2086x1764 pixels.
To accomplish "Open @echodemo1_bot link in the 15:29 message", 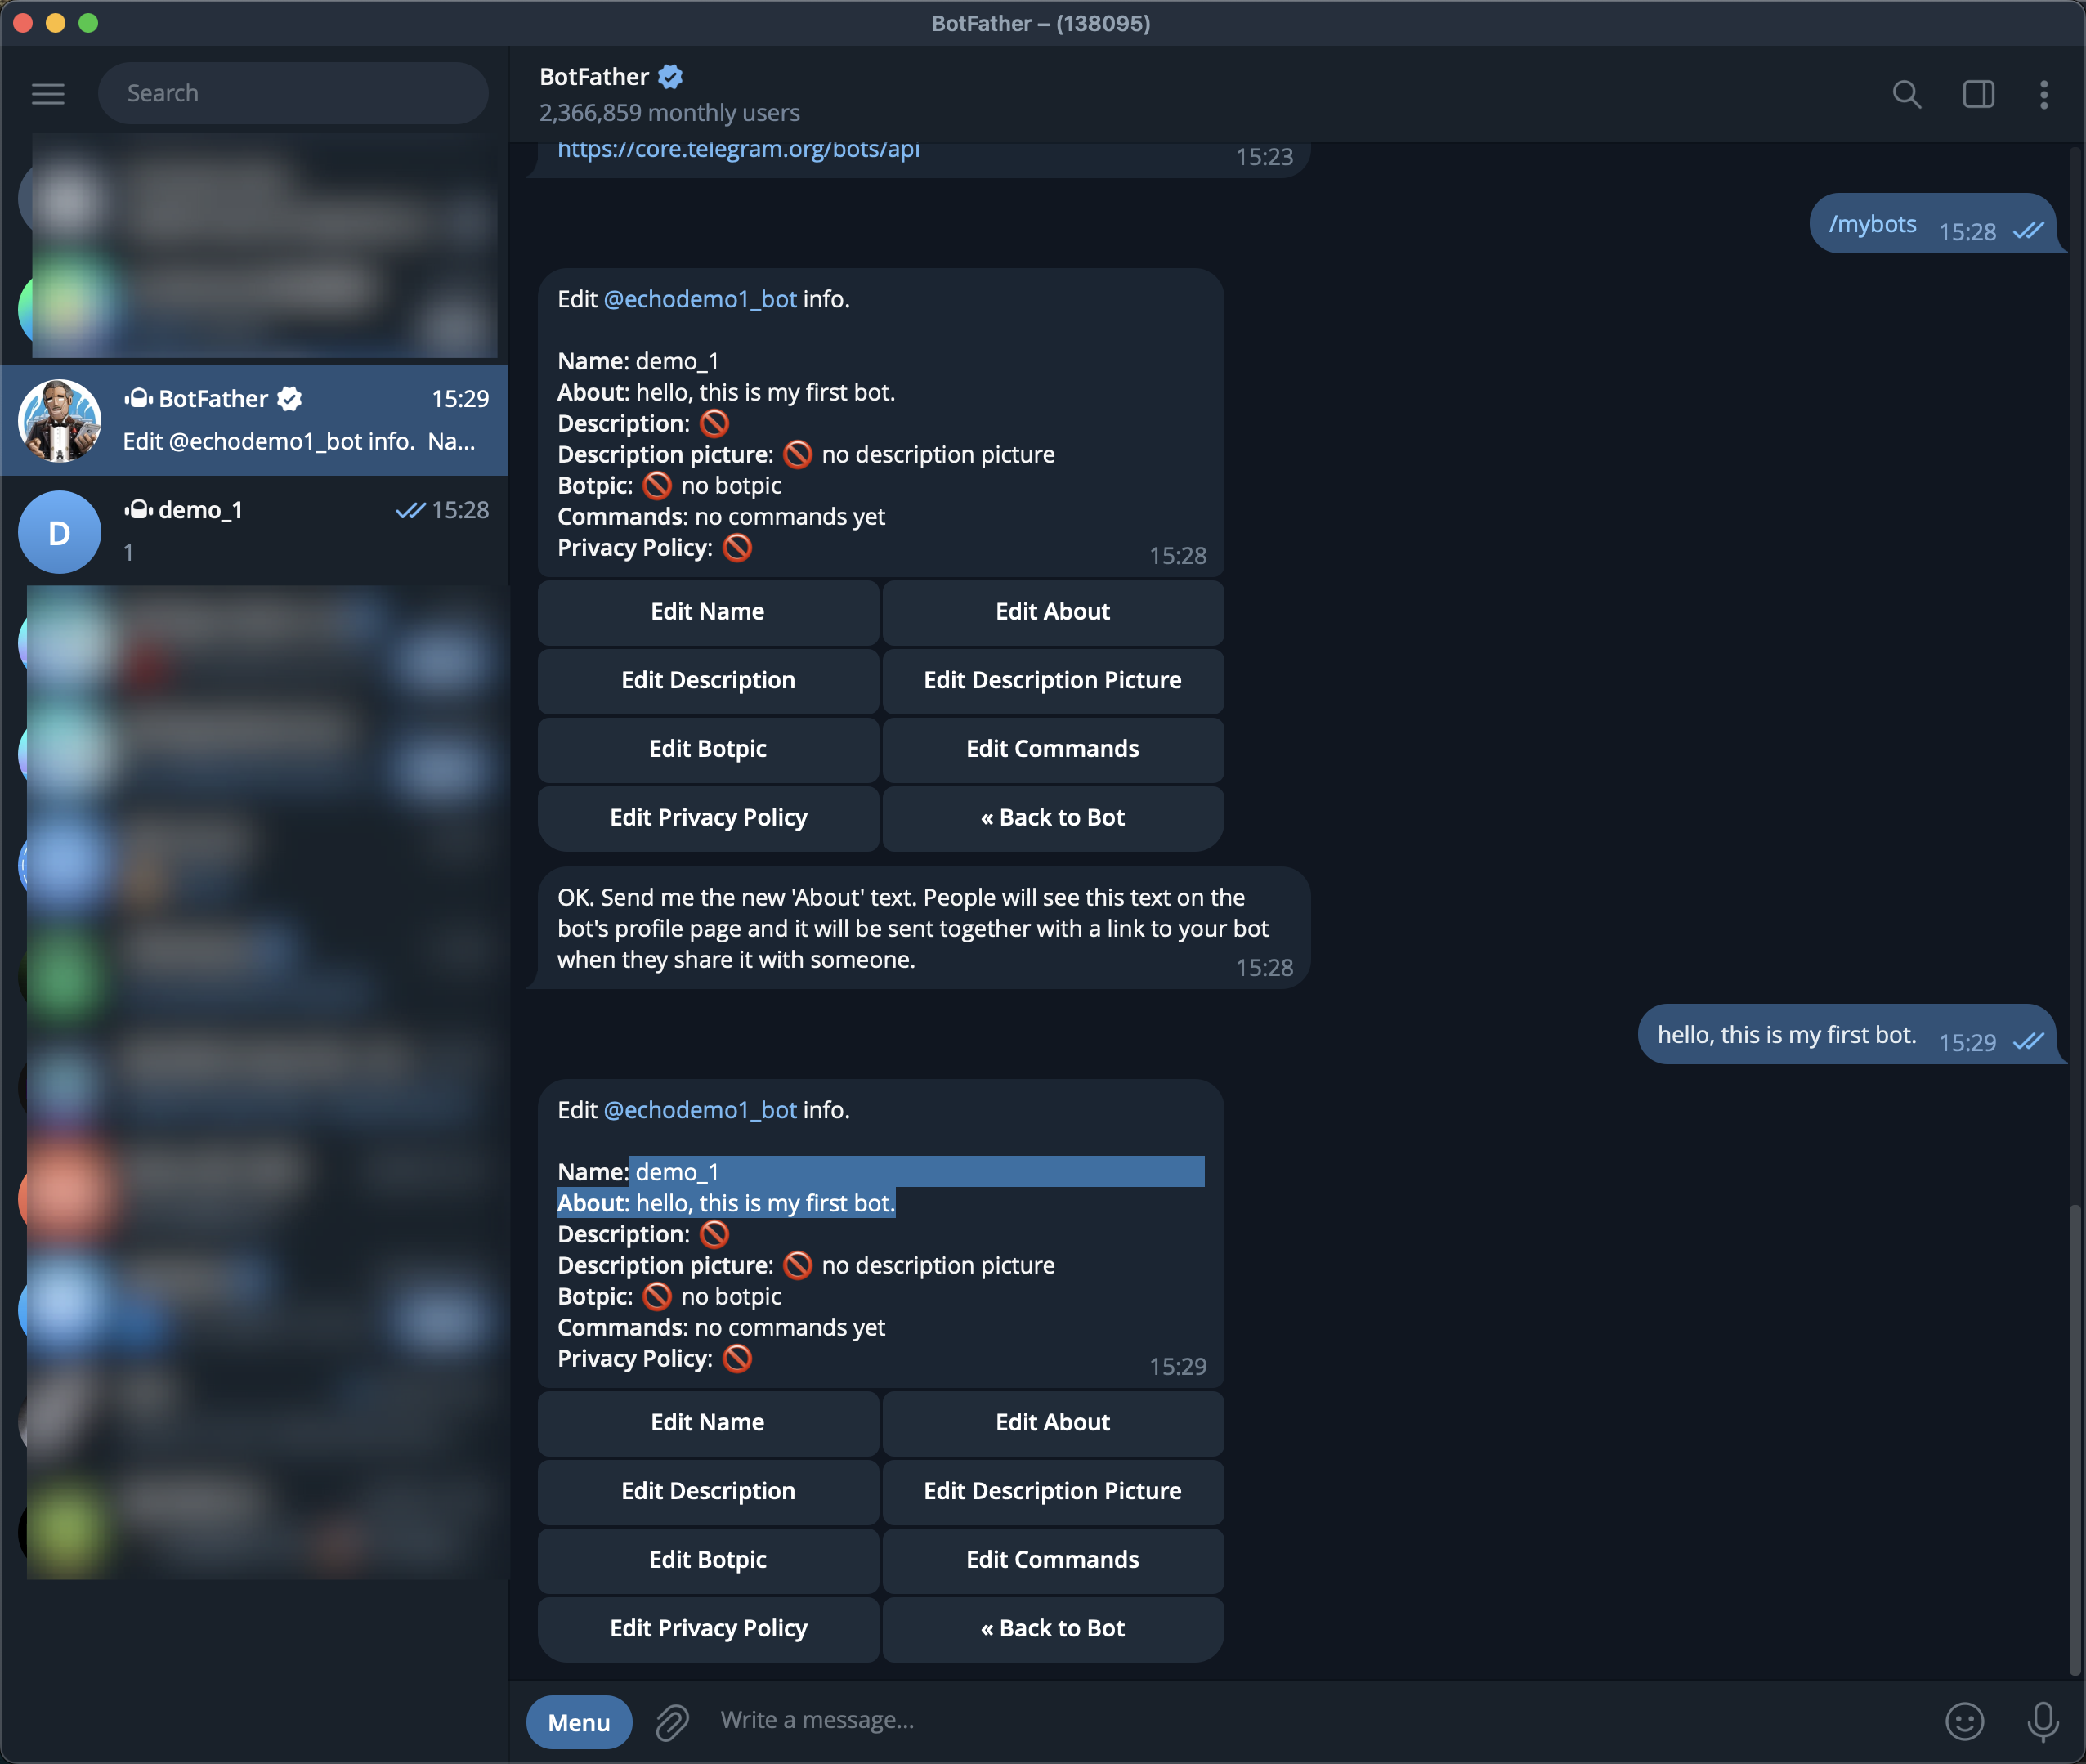I will pyautogui.click(x=700, y=1110).
